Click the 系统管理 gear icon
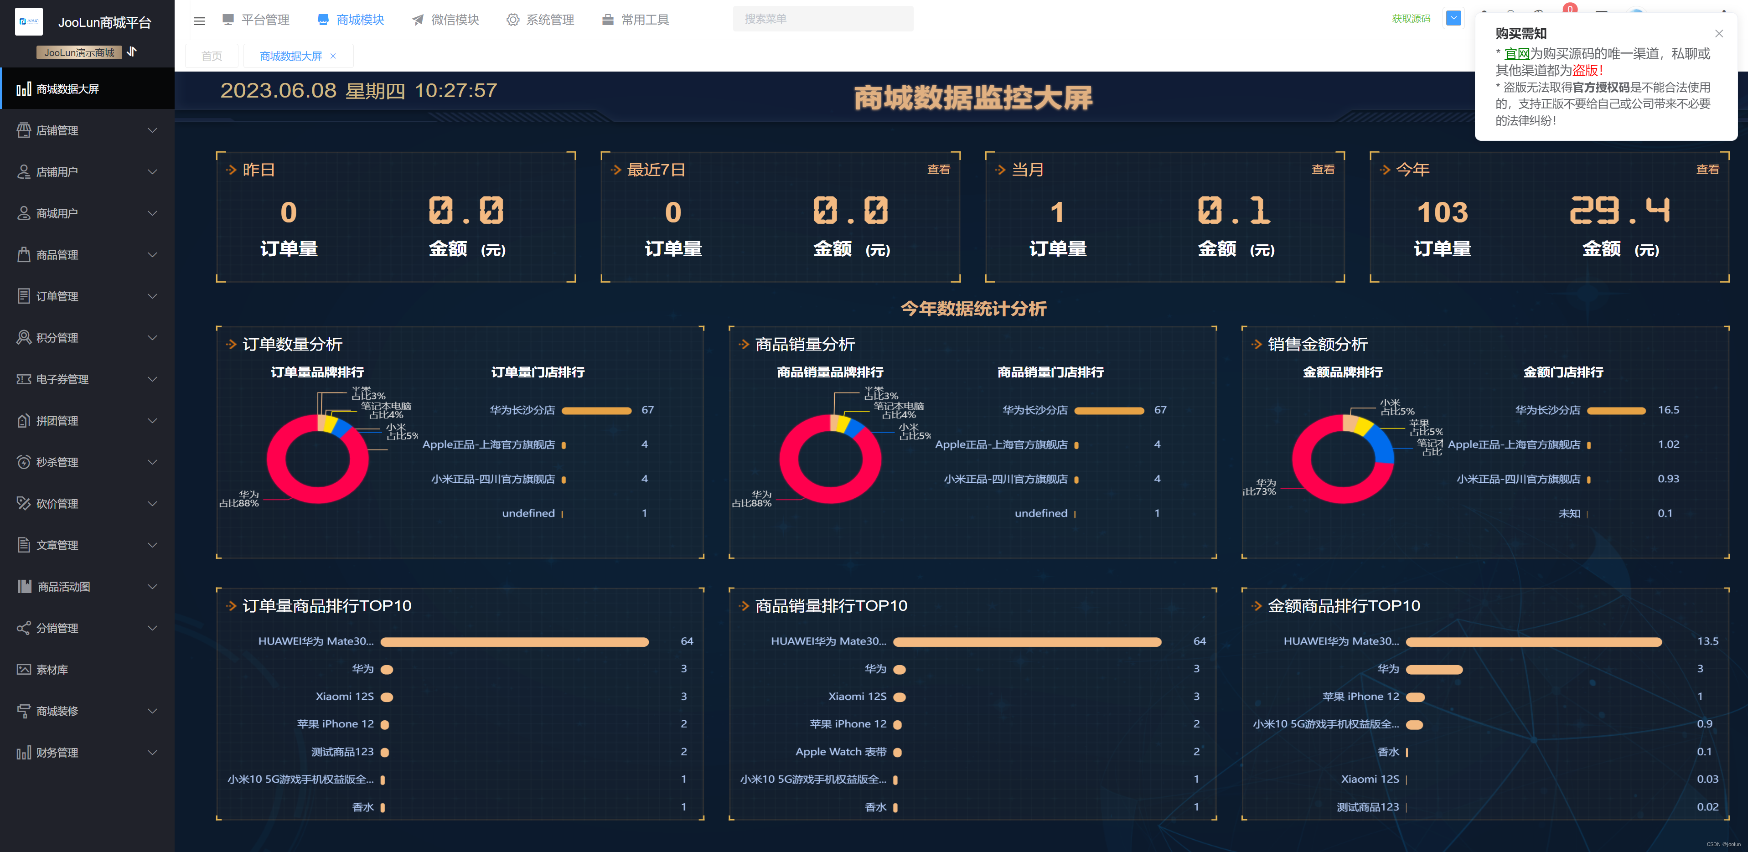The height and width of the screenshot is (852, 1748). [x=513, y=20]
